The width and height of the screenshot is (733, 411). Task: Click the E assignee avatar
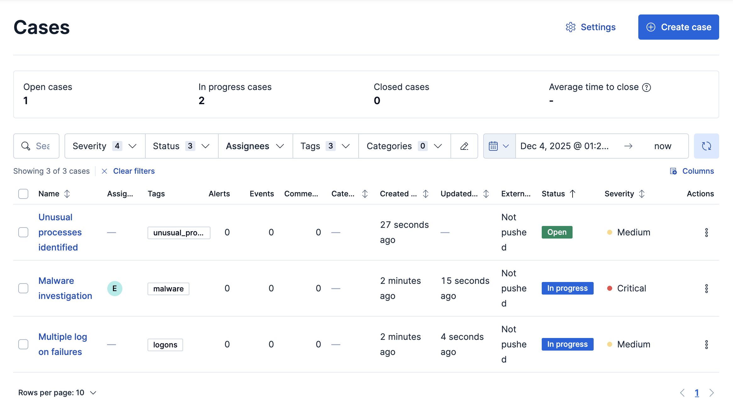coord(115,288)
